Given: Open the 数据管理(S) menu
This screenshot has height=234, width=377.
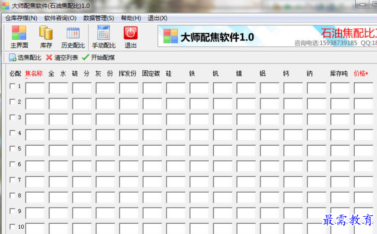Looking at the screenshot, I should click(x=99, y=18).
